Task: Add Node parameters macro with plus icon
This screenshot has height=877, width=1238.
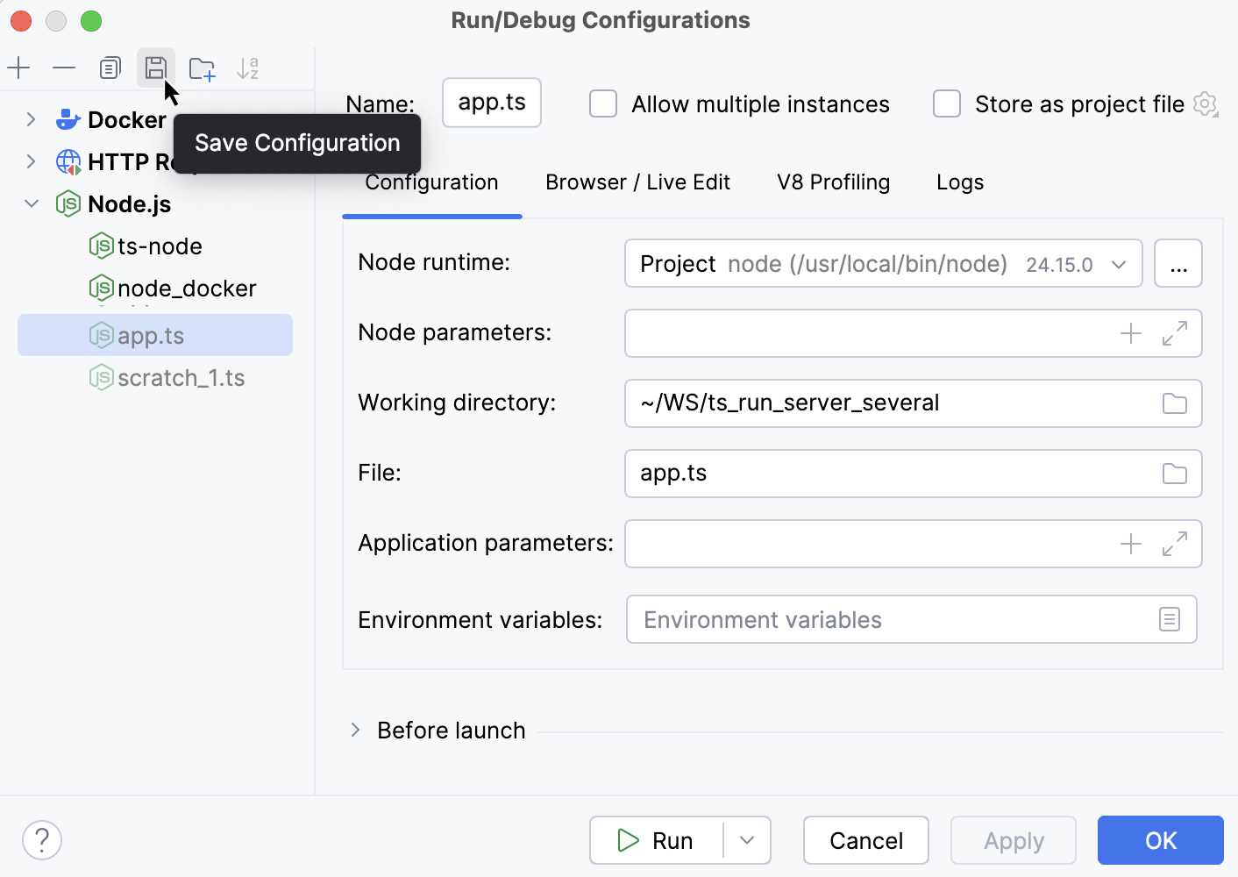Action: tap(1131, 333)
